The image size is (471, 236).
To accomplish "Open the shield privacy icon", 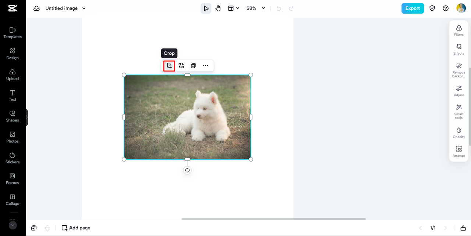I will click(x=432, y=8).
